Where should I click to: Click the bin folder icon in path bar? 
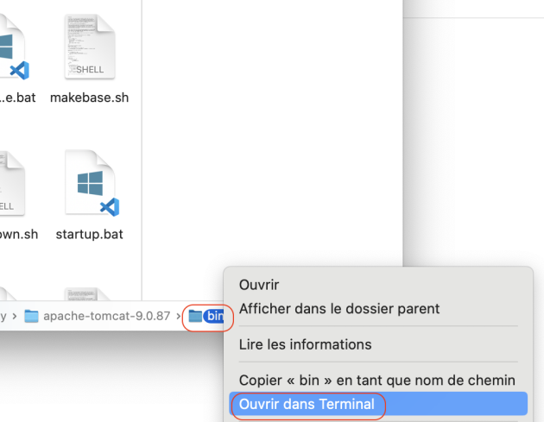[195, 317]
